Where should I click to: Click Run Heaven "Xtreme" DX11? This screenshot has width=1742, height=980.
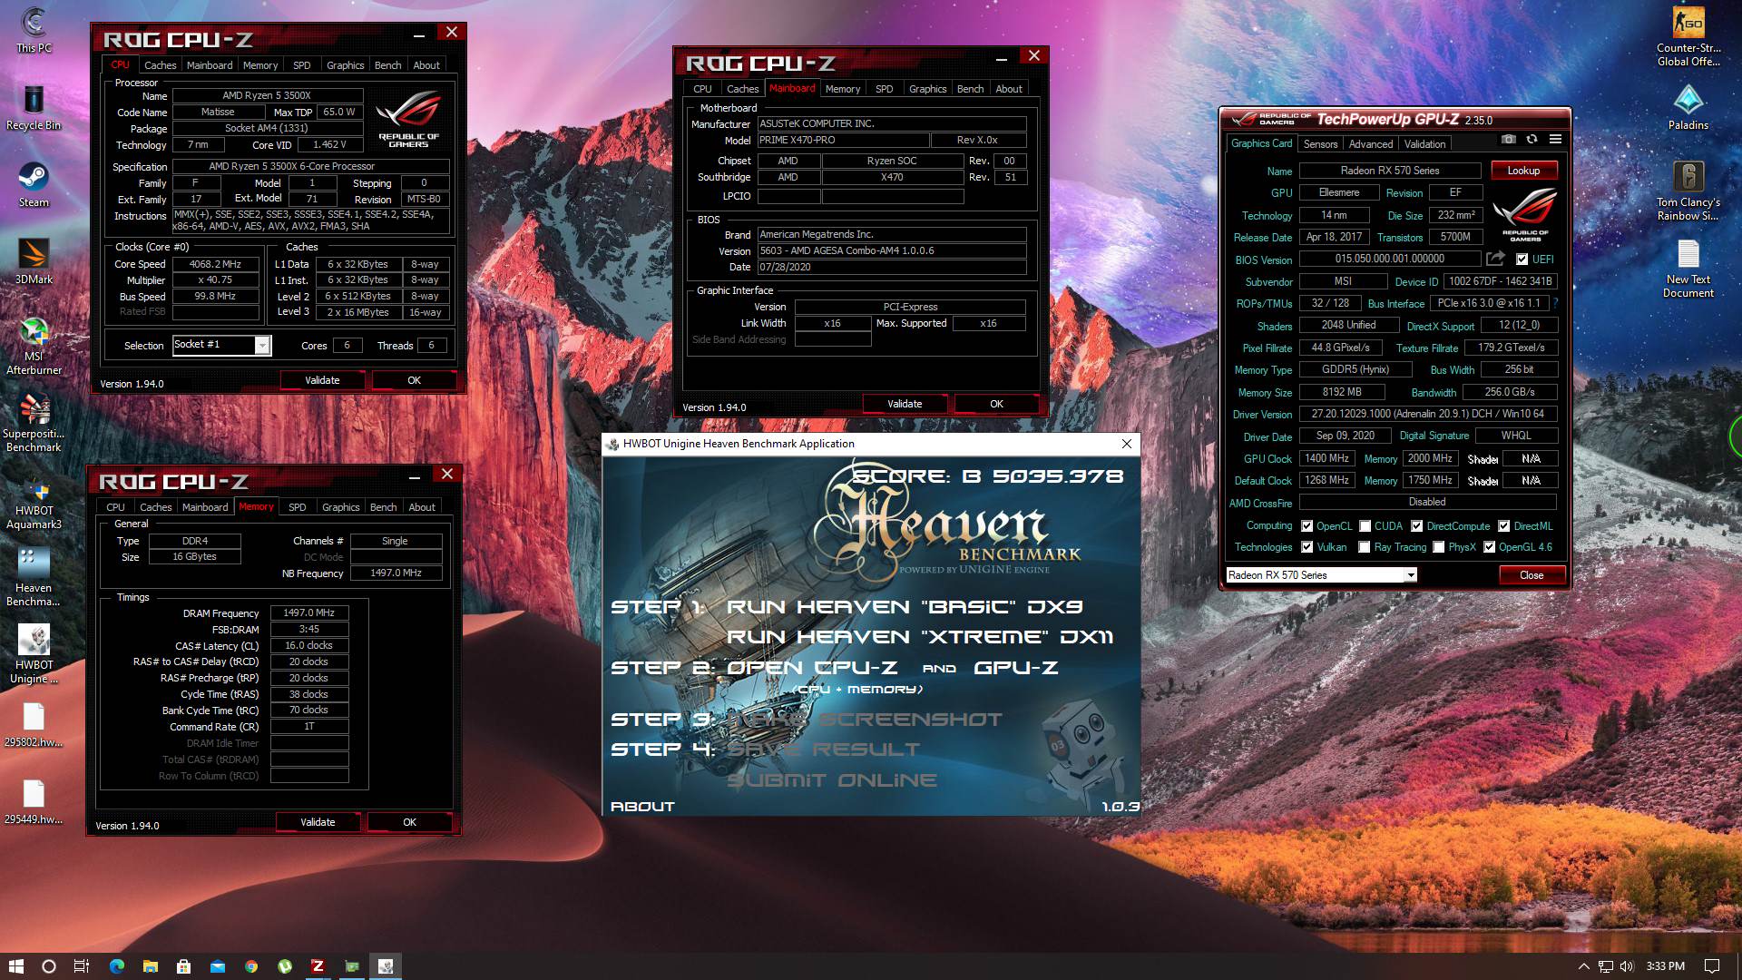point(920,637)
